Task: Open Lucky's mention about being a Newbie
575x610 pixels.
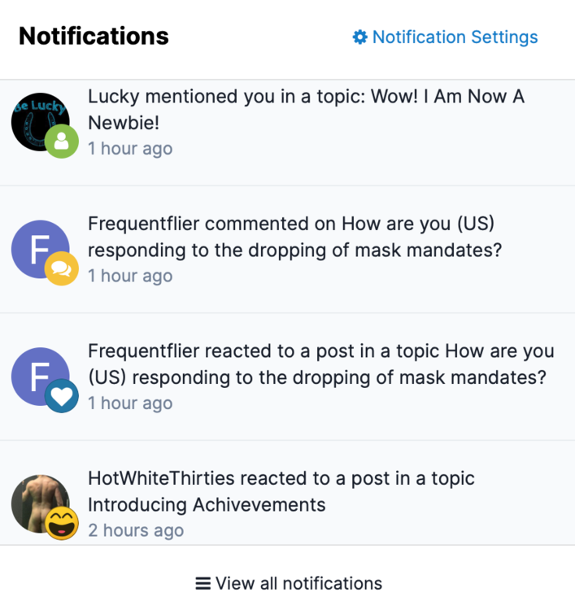Action: 306,109
